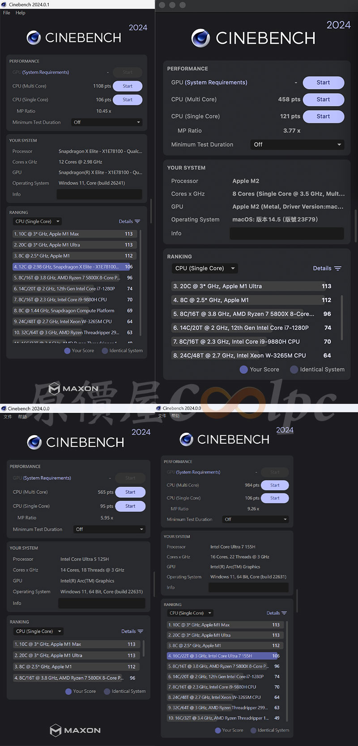The height and width of the screenshot is (746, 358).
Task: Start the CPU Single Core test showing 95 pts
Action: point(130,506)
